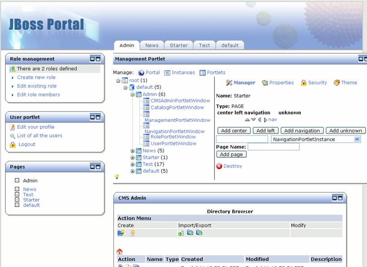Collapse the default (5) portal node under root
Viewport: 367px width, 267px height.
[125, 88]
